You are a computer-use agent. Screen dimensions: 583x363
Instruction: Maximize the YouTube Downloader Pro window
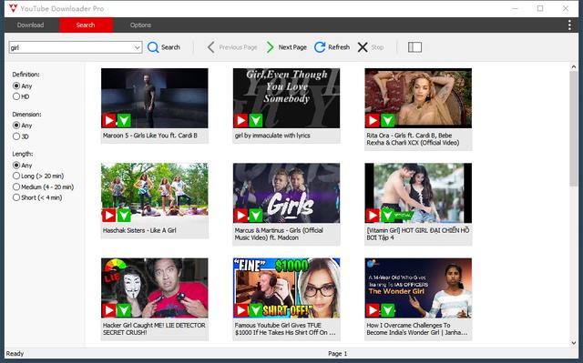point(540,8)
